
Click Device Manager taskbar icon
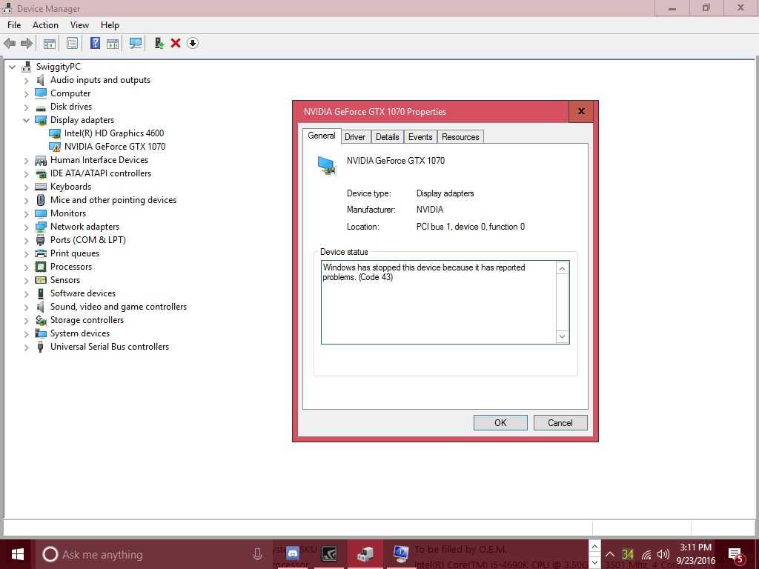365,554
